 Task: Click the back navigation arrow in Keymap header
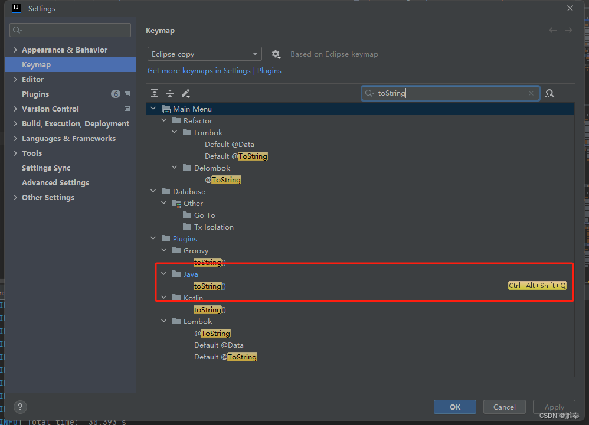click(x=552, y=30)
